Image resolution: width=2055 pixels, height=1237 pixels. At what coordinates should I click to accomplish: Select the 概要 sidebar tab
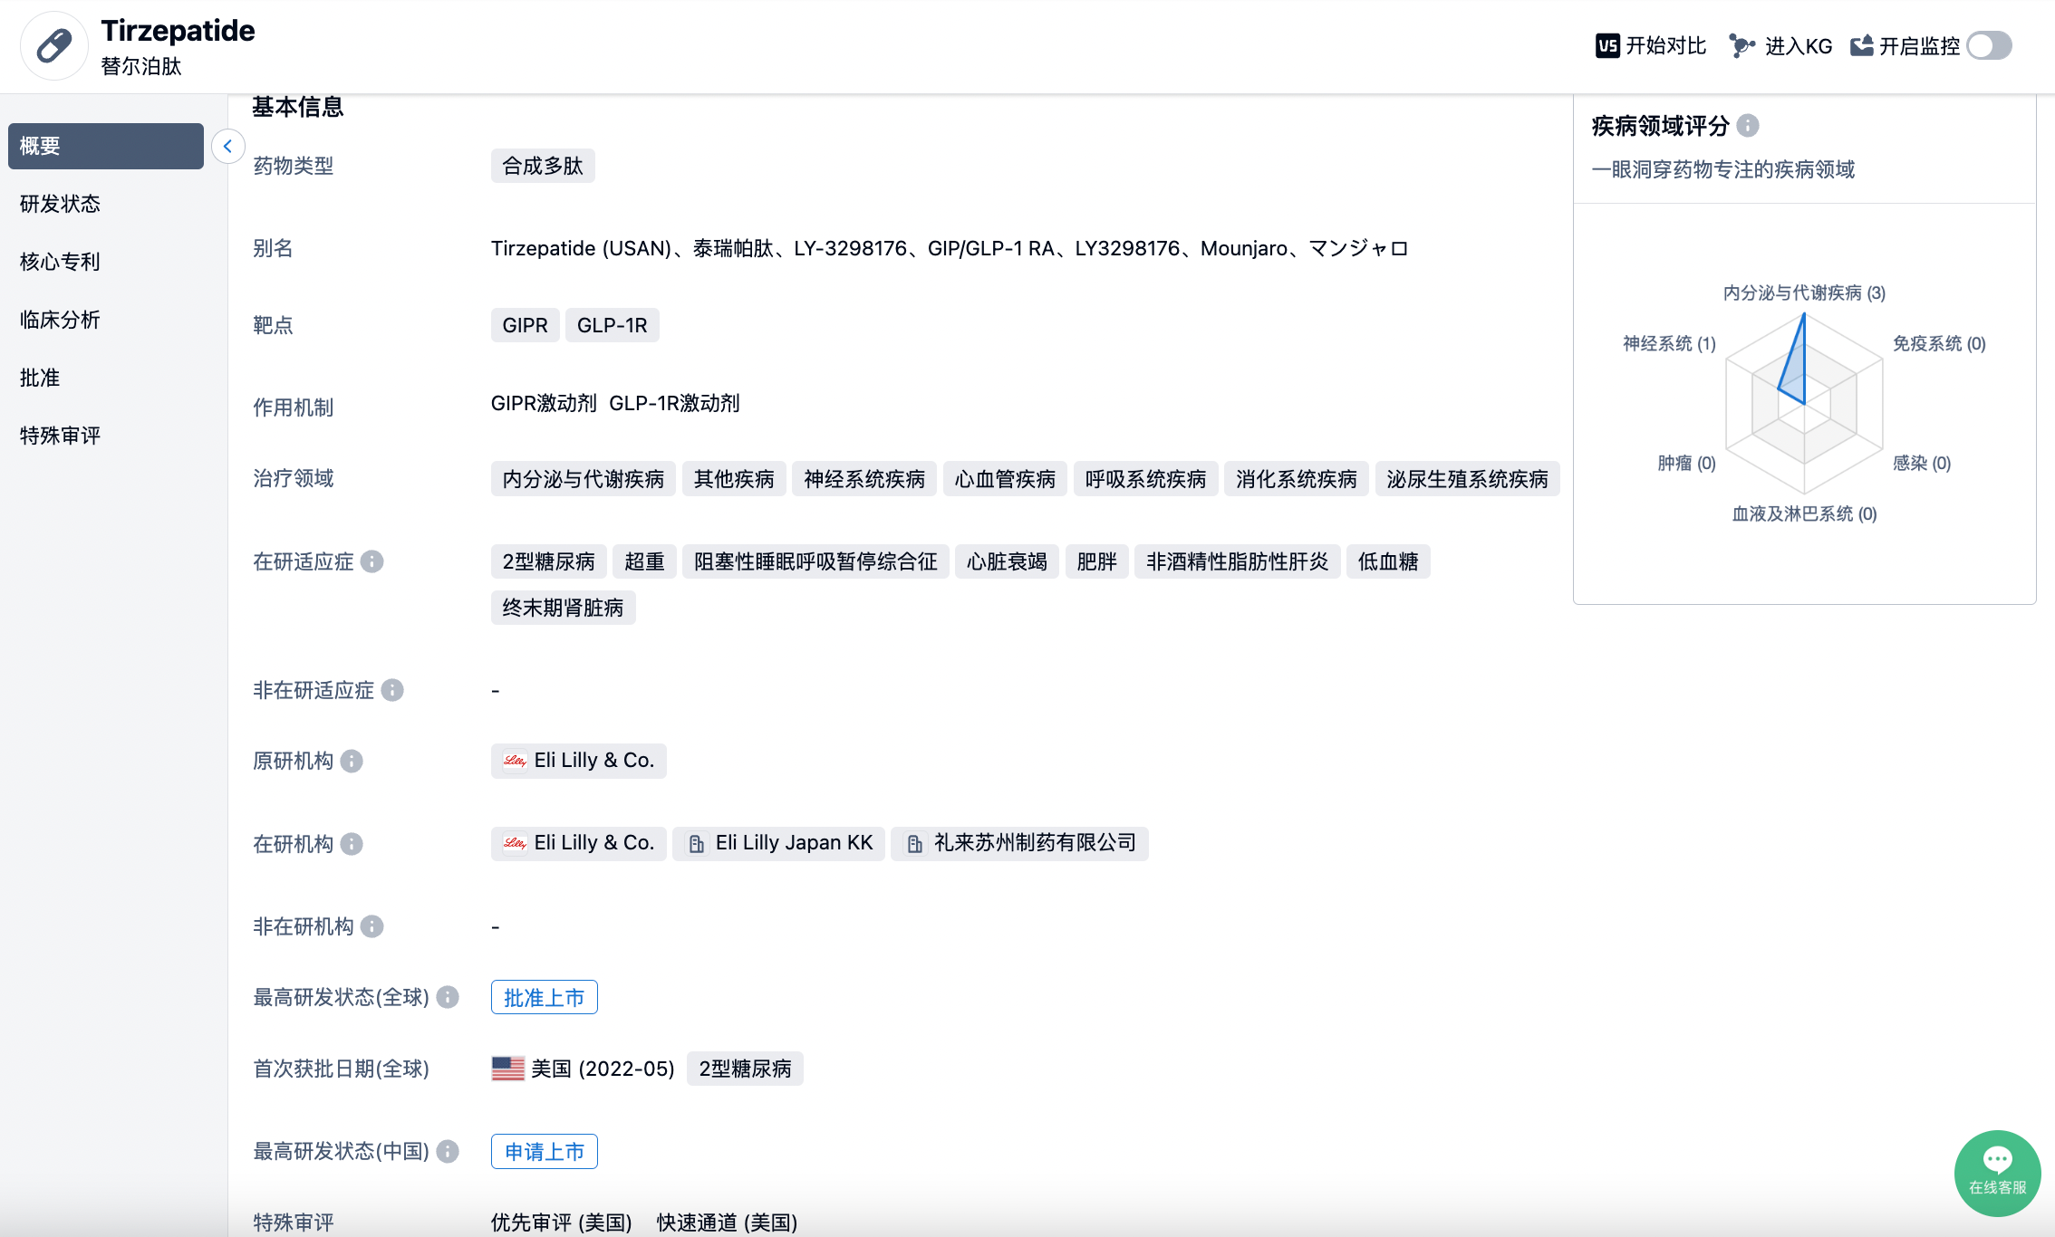[x=106, y=146]
